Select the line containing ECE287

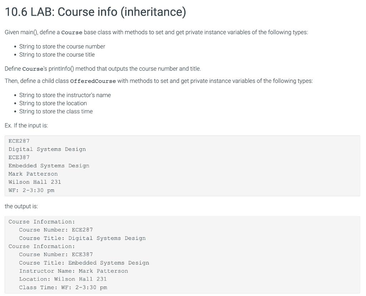(x=19, y=141)
